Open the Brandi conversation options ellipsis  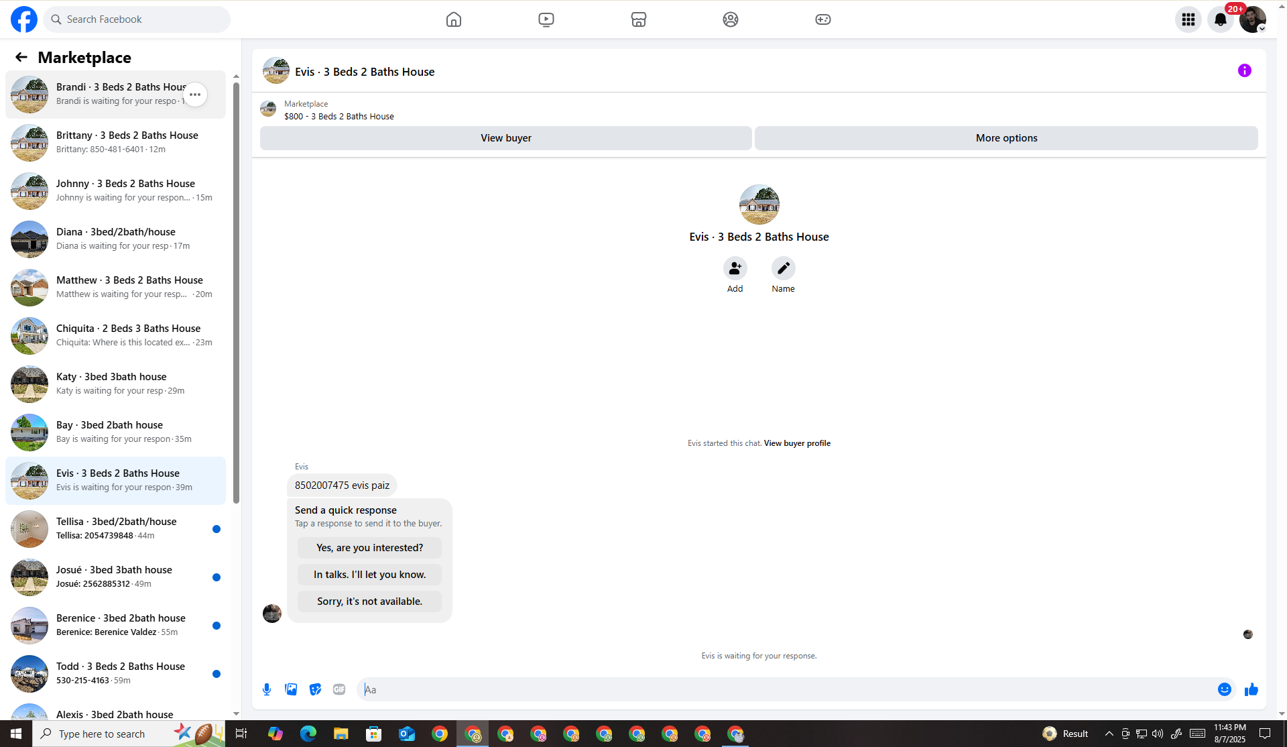click(195, 95)
